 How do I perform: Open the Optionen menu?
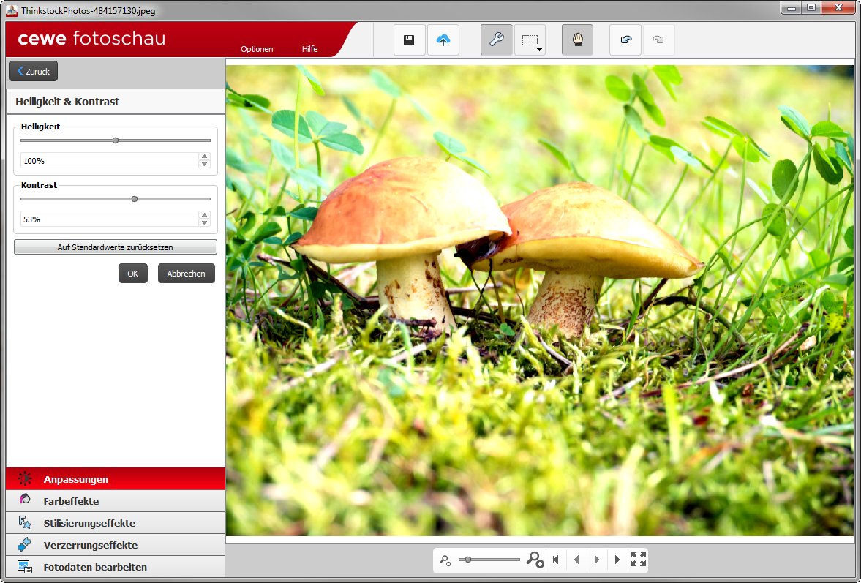257,49
